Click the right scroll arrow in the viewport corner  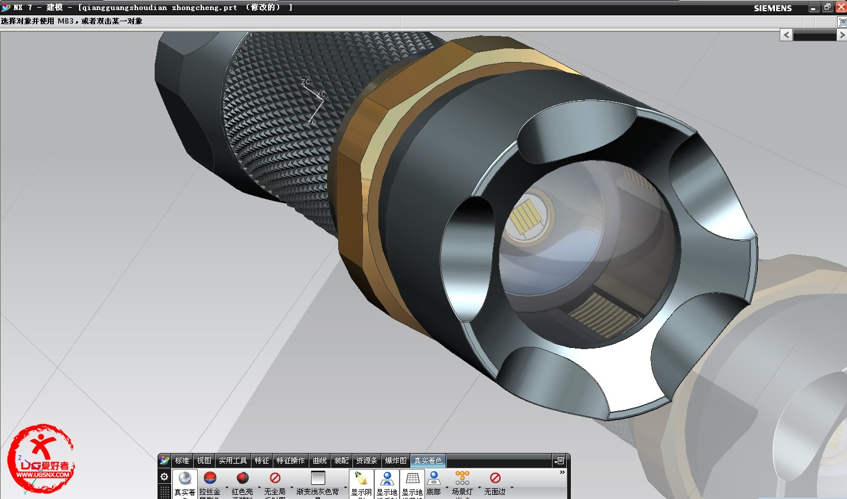(x=842, y=35)
